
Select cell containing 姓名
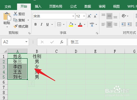tap(18, 56)
